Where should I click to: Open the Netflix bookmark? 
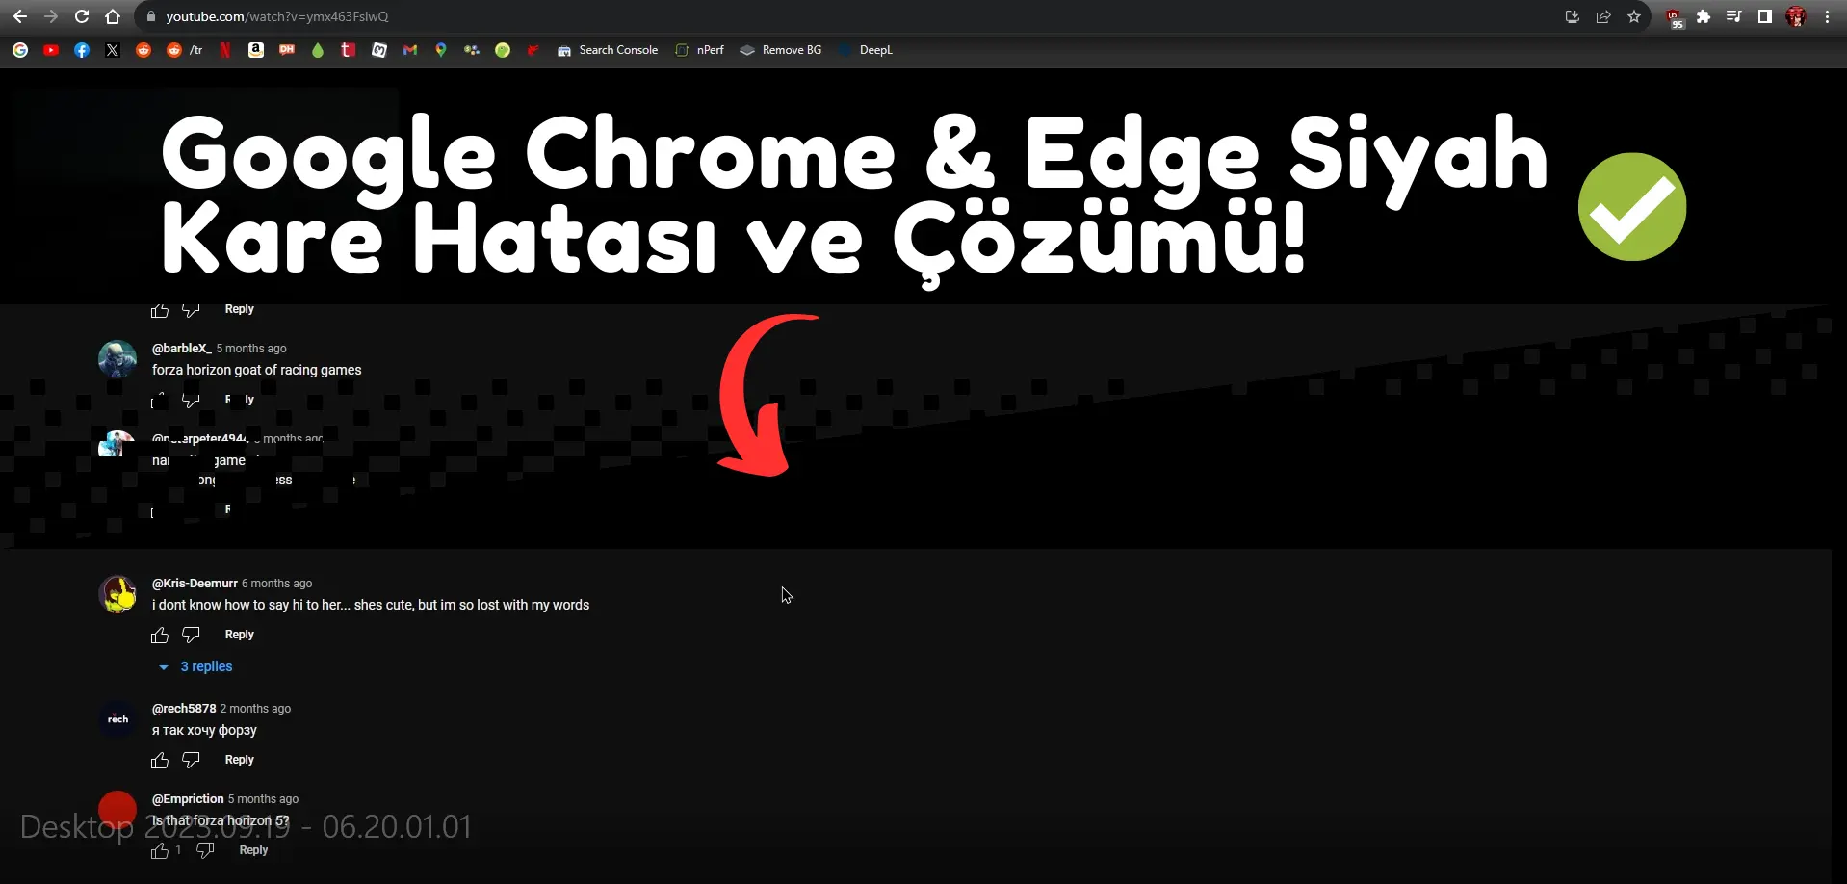[225, 50]
